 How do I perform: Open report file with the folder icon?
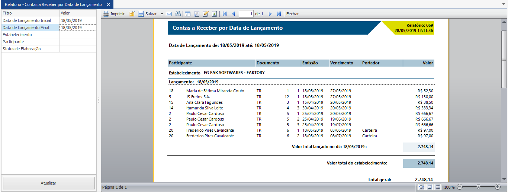click(x=132, y=14)
